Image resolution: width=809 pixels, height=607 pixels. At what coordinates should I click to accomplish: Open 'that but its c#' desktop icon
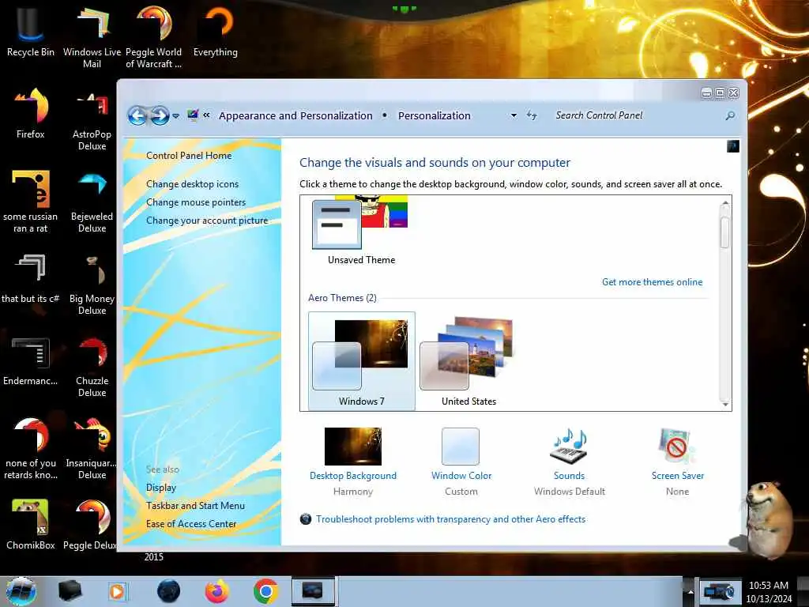tap(31, 279)
